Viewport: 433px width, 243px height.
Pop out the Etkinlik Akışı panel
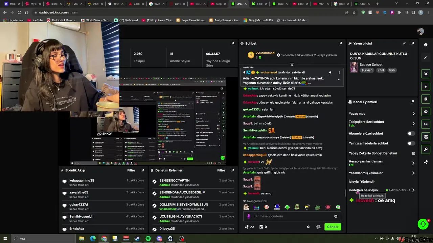click(x=142, y=170)
